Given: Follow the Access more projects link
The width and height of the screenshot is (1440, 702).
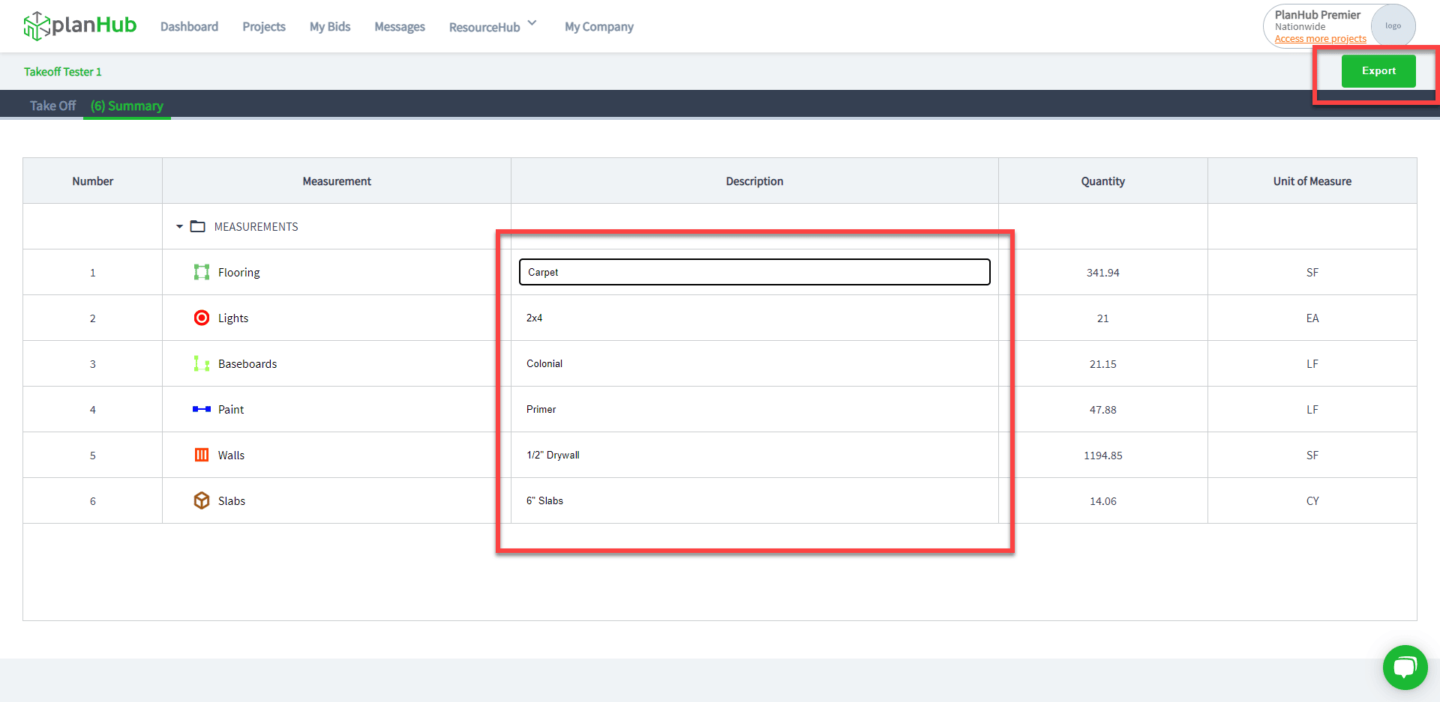Looking at the screenshot, I should 1320,39.
